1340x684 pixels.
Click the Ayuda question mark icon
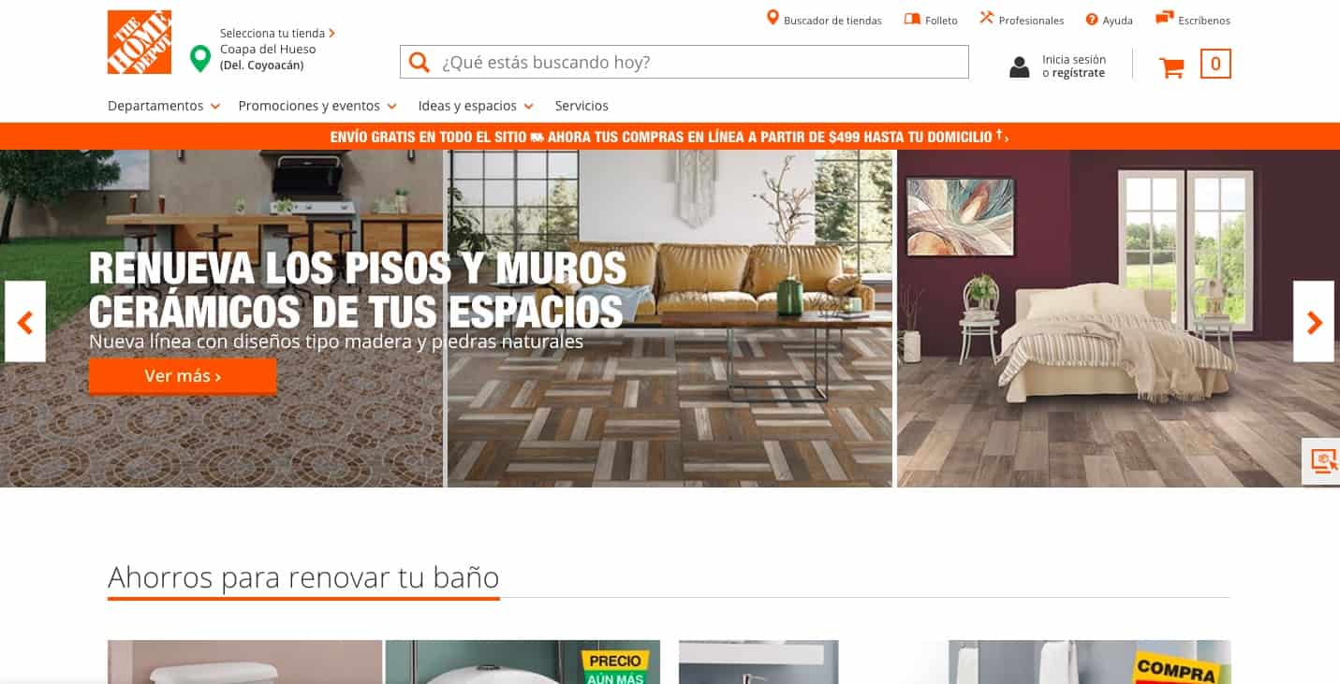(1092, 20)
